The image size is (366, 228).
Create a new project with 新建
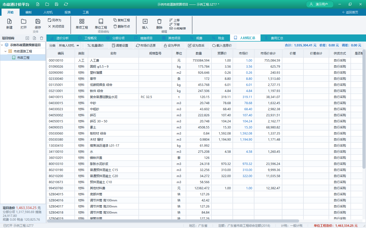9,24
